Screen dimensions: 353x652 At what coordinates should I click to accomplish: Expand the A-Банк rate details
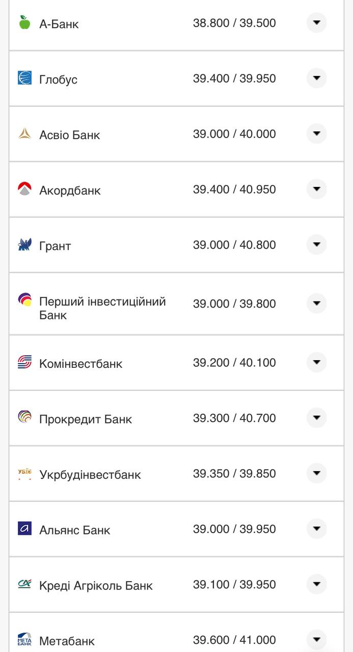tap(316, 22)
